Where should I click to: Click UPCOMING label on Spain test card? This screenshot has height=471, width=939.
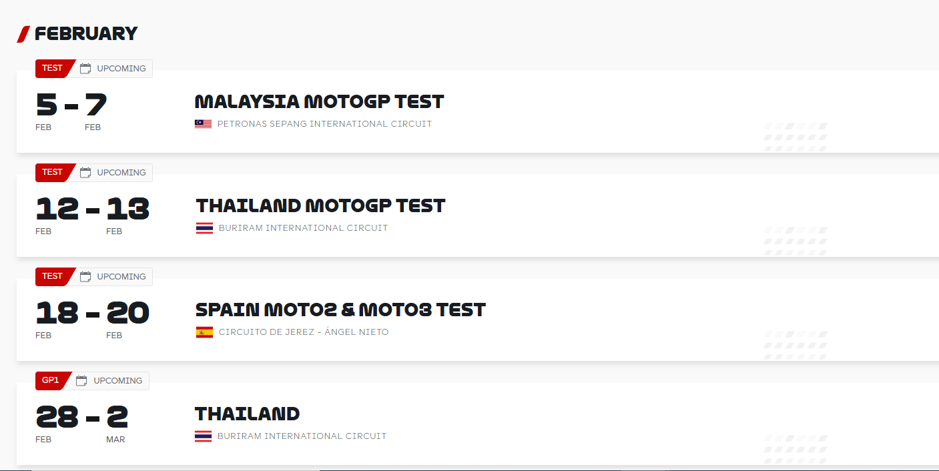click(x=121, y=277)
